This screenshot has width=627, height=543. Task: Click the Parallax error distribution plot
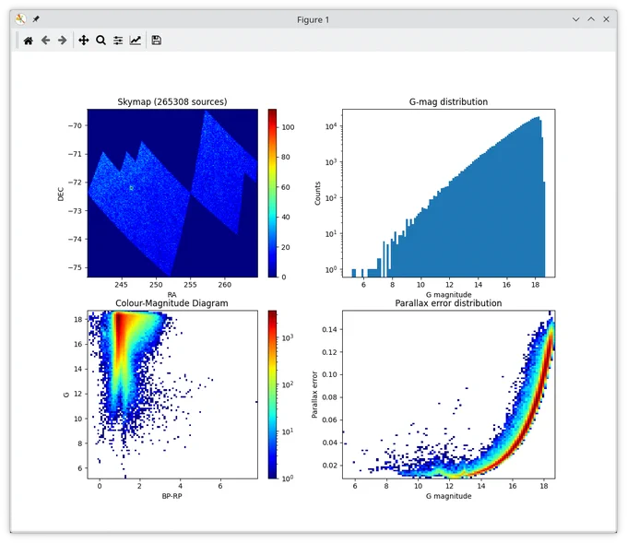448,395
